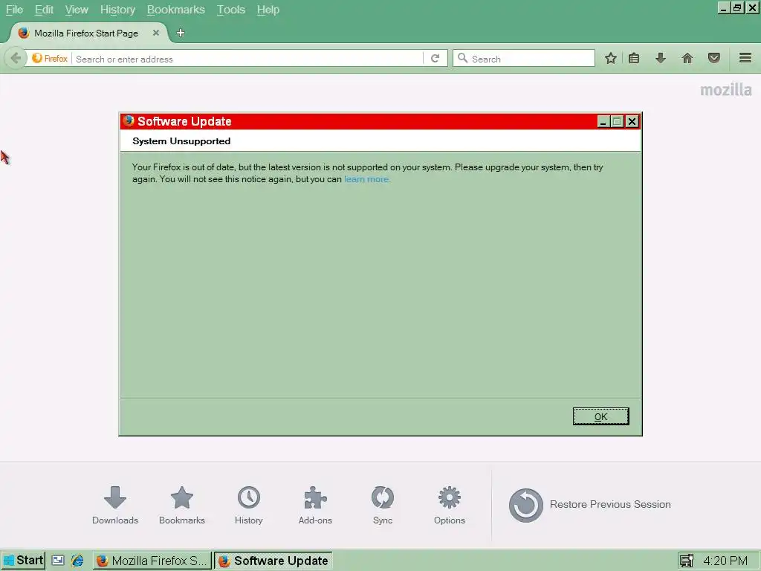Open Sync from start page shortcuts

pyautogui.click(x=383, y=505)
